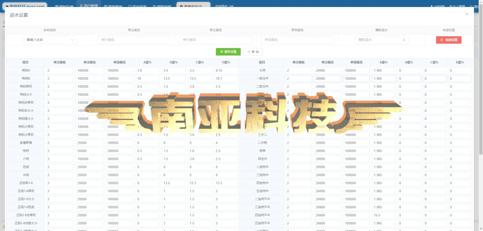Click 正码1-6合数大小 row A盘% field 0
The width and height of the screenshot is (483, 231).
[147, 223]
